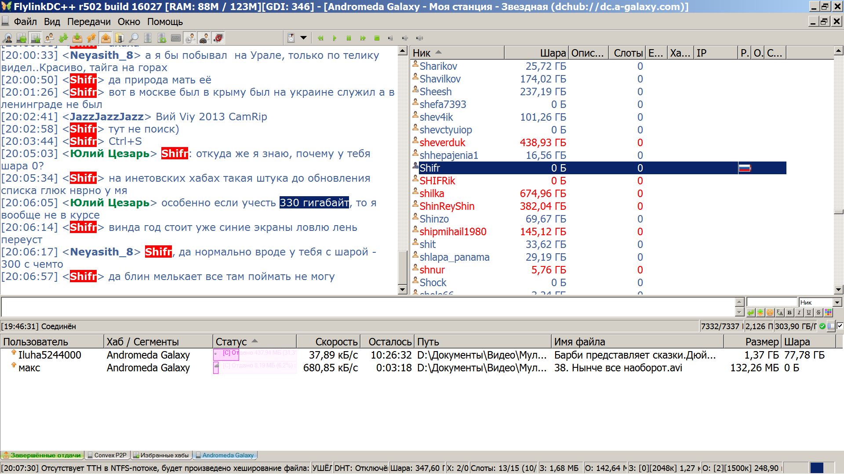This screenshot has width=844, height=474.
Task: Toggle the user list checkbox in status bar
Action: click(840, 326)
